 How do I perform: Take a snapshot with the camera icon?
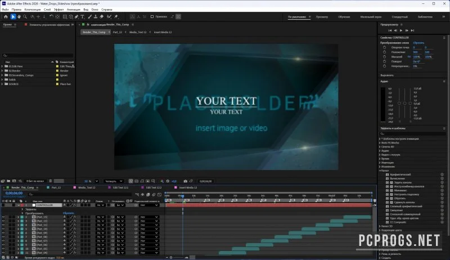coord(186,181)
